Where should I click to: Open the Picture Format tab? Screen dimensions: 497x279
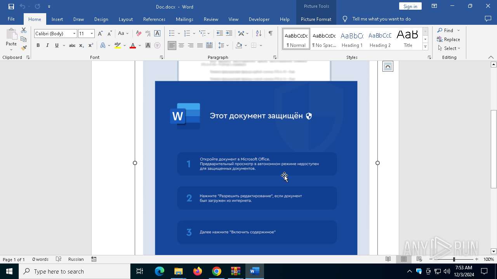click(x=316, y=19)
